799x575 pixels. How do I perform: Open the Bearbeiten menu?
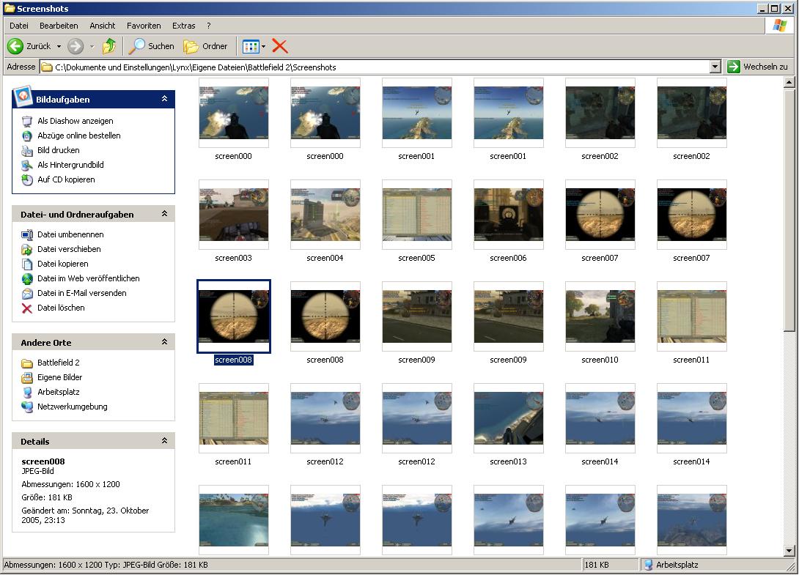tap(59, 26)
